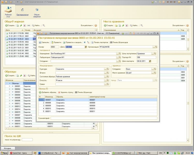Open the Рабочий стол section
194x155 pixels.
point(8,12)
